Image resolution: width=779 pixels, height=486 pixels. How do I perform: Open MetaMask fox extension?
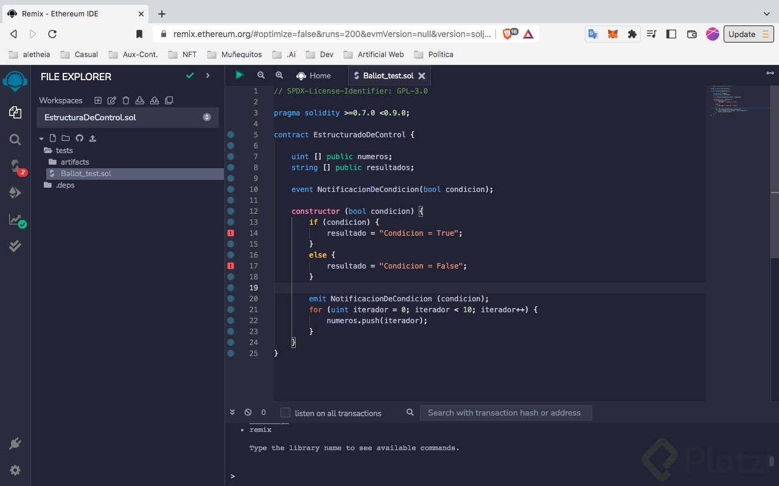(613, 34)
